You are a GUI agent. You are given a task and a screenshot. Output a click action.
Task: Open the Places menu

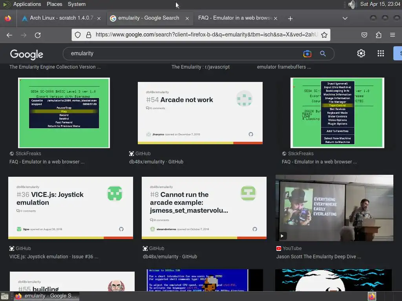point(54,4)
